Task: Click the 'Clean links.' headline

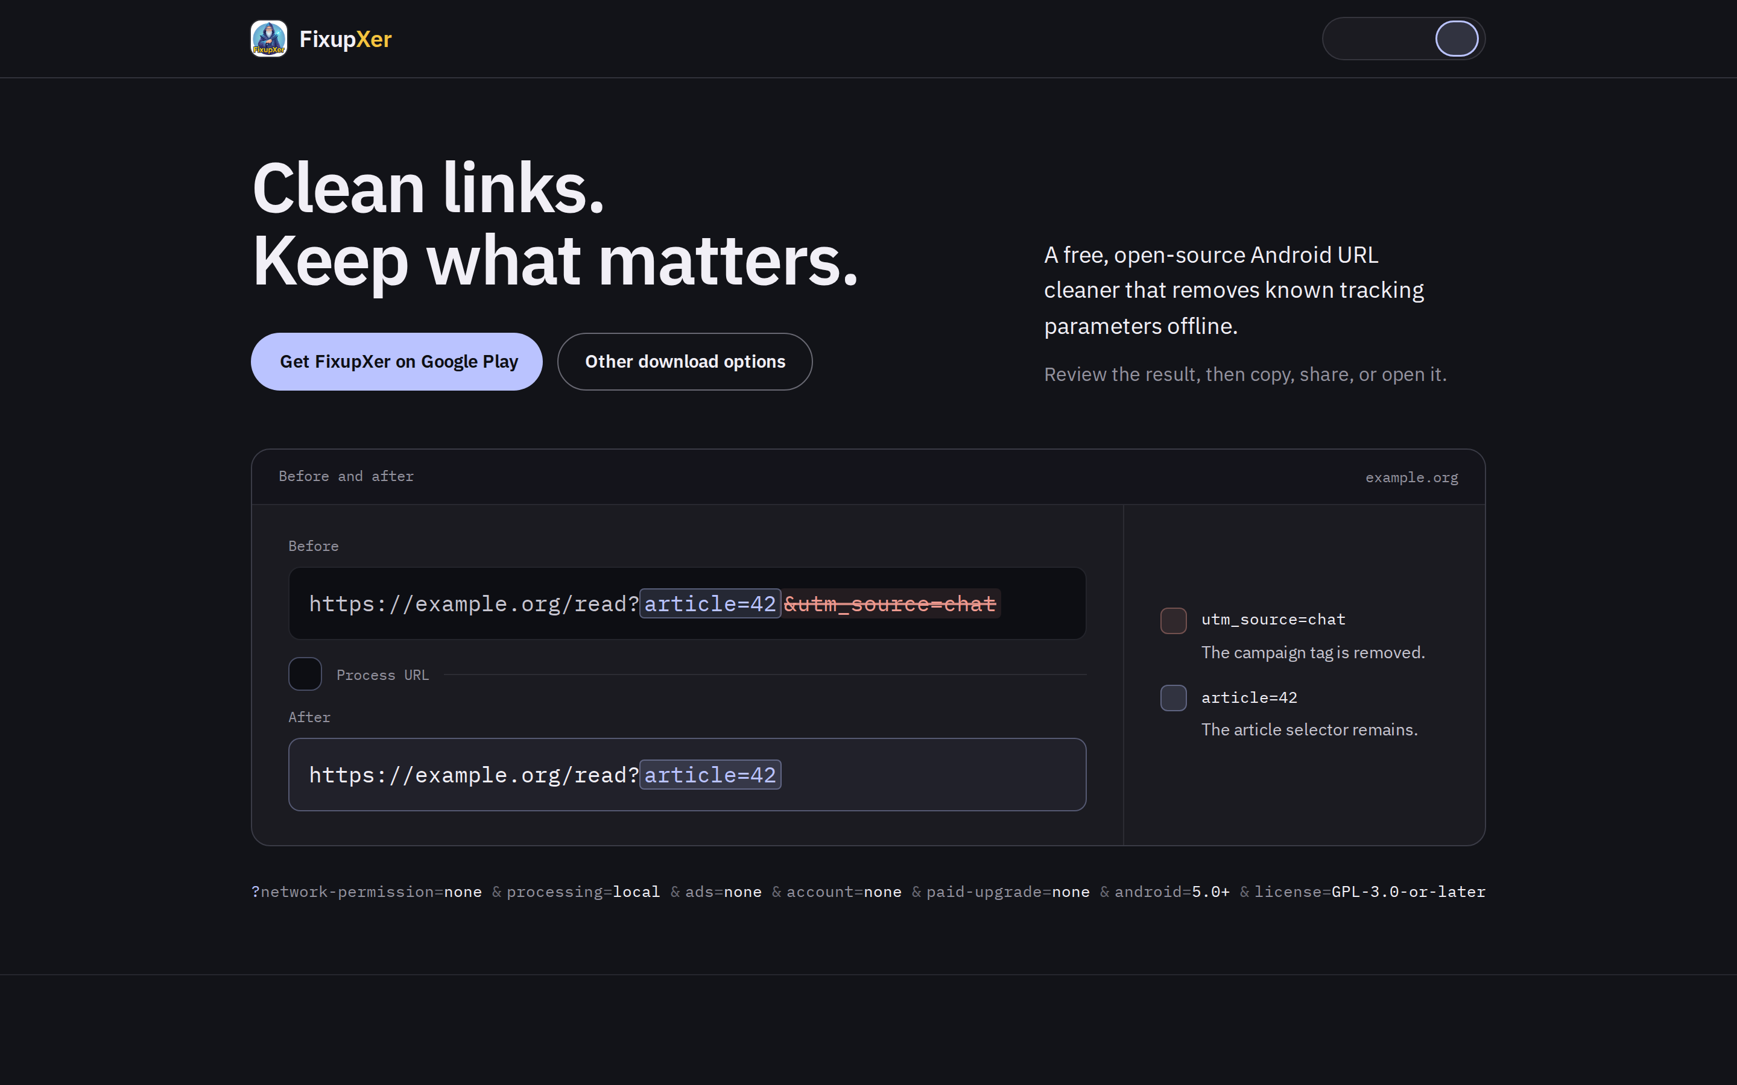Action: [x=428, y=188]
